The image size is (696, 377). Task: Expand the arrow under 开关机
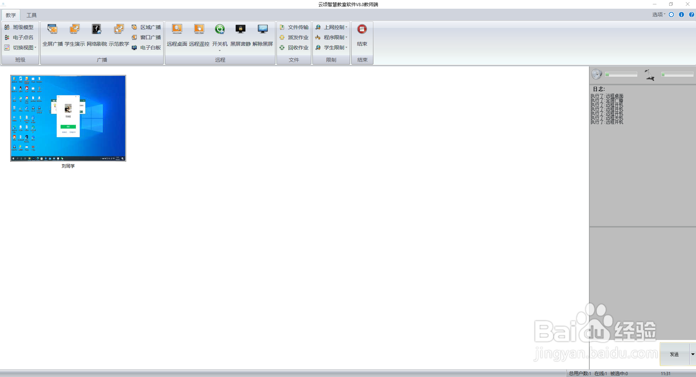point(220,50)
